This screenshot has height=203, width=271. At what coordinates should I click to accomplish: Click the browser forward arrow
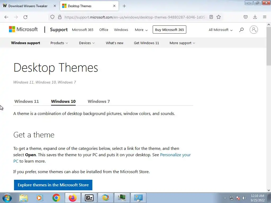coord(16,17)
